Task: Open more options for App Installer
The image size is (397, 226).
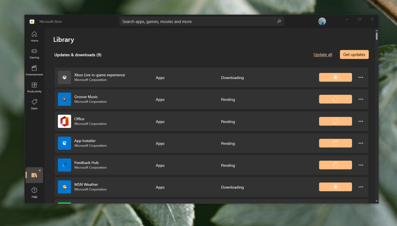Action: (x=361, y=143)
